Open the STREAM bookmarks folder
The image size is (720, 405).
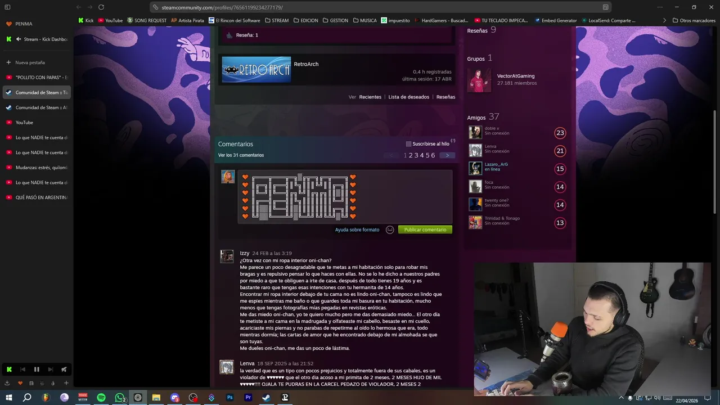tap(276, 20)
